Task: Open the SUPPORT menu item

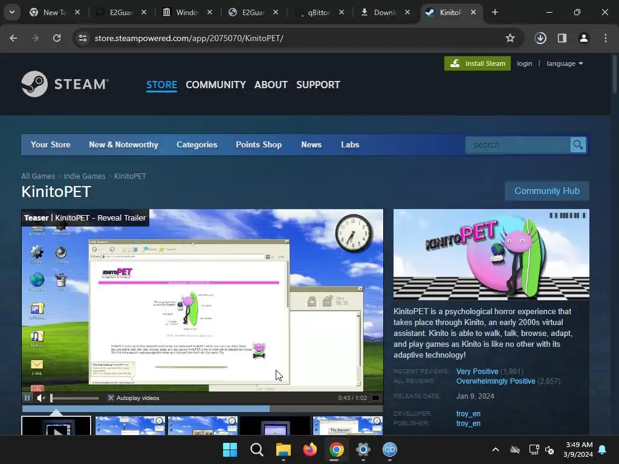Action: point(318,85)
